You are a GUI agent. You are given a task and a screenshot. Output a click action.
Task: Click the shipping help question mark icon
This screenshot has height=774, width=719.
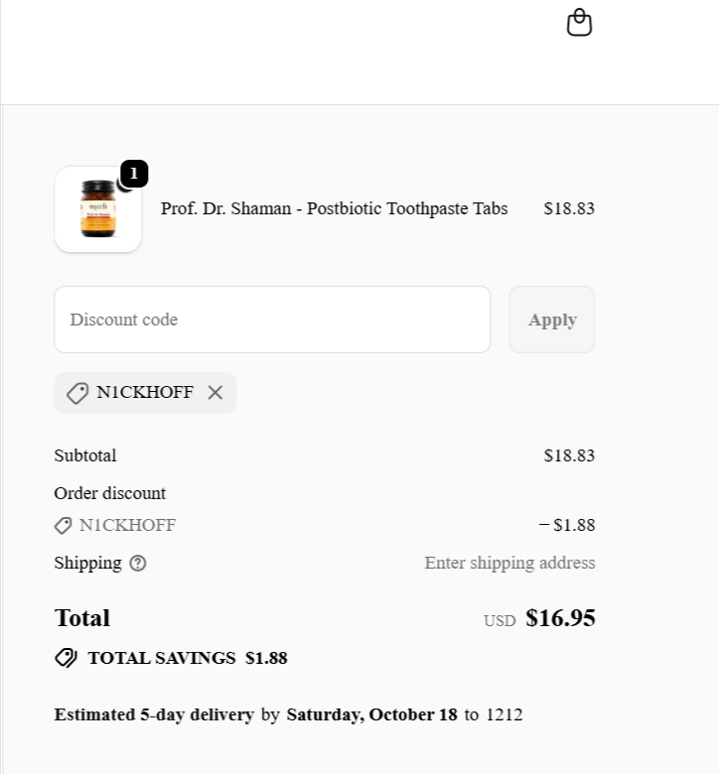138,564
